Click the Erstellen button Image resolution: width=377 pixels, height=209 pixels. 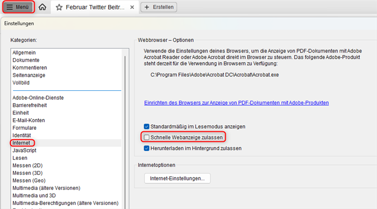[159, 7]
